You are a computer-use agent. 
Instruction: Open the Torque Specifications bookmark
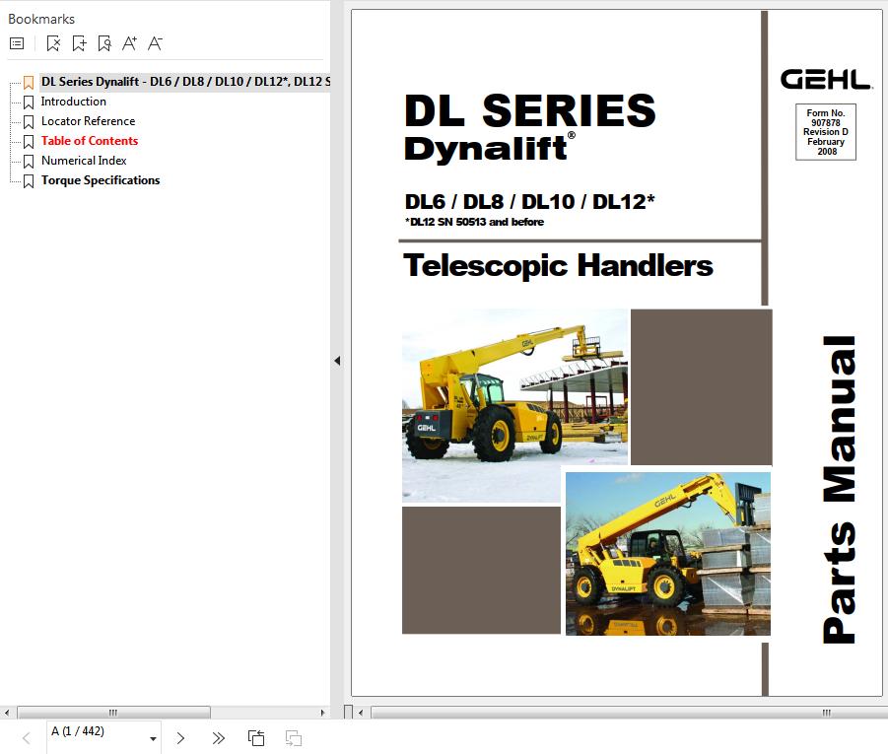pos(101,180)
